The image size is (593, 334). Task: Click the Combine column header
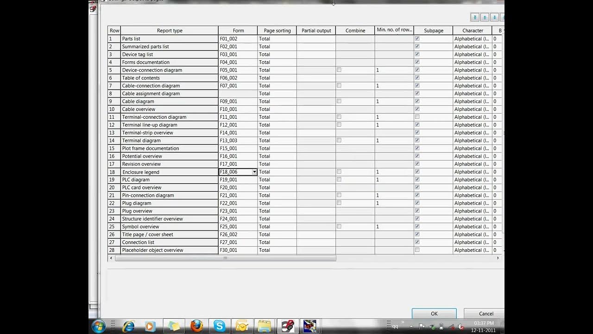[x=355, y=31]
